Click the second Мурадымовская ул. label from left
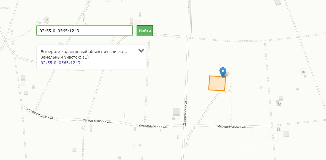This screenshot has height=160, width=326. click(x=96, y=121)
